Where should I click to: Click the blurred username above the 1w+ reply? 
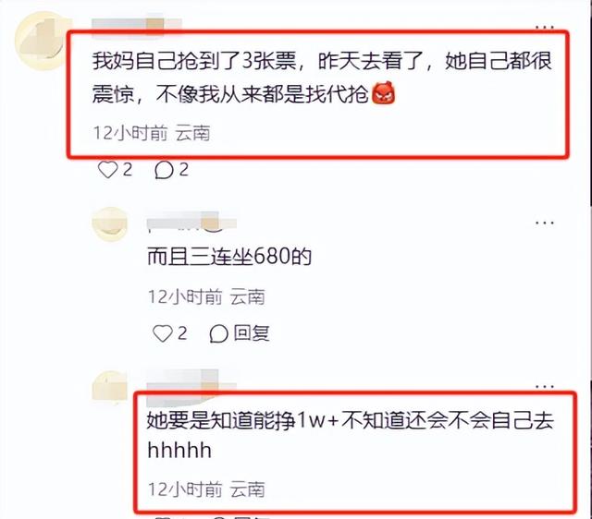pos(191,381)
